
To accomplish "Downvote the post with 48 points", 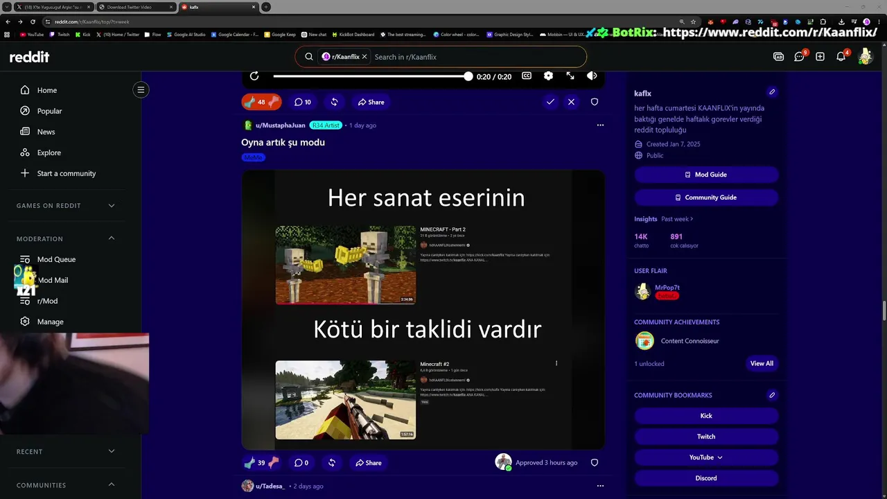I will [x=274, y=102].
